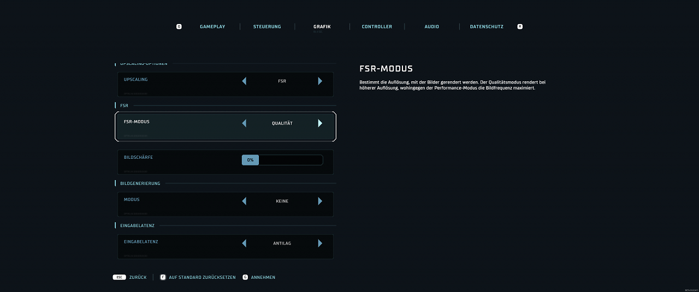Image resolution: width=699 pixels, height=292 pixels.
Task: Select the FSR-Modus row label
Action: click(137, 122)
